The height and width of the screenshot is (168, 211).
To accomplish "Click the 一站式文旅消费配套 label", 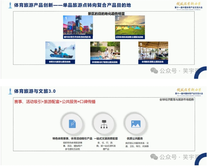I will coord(104,139).
